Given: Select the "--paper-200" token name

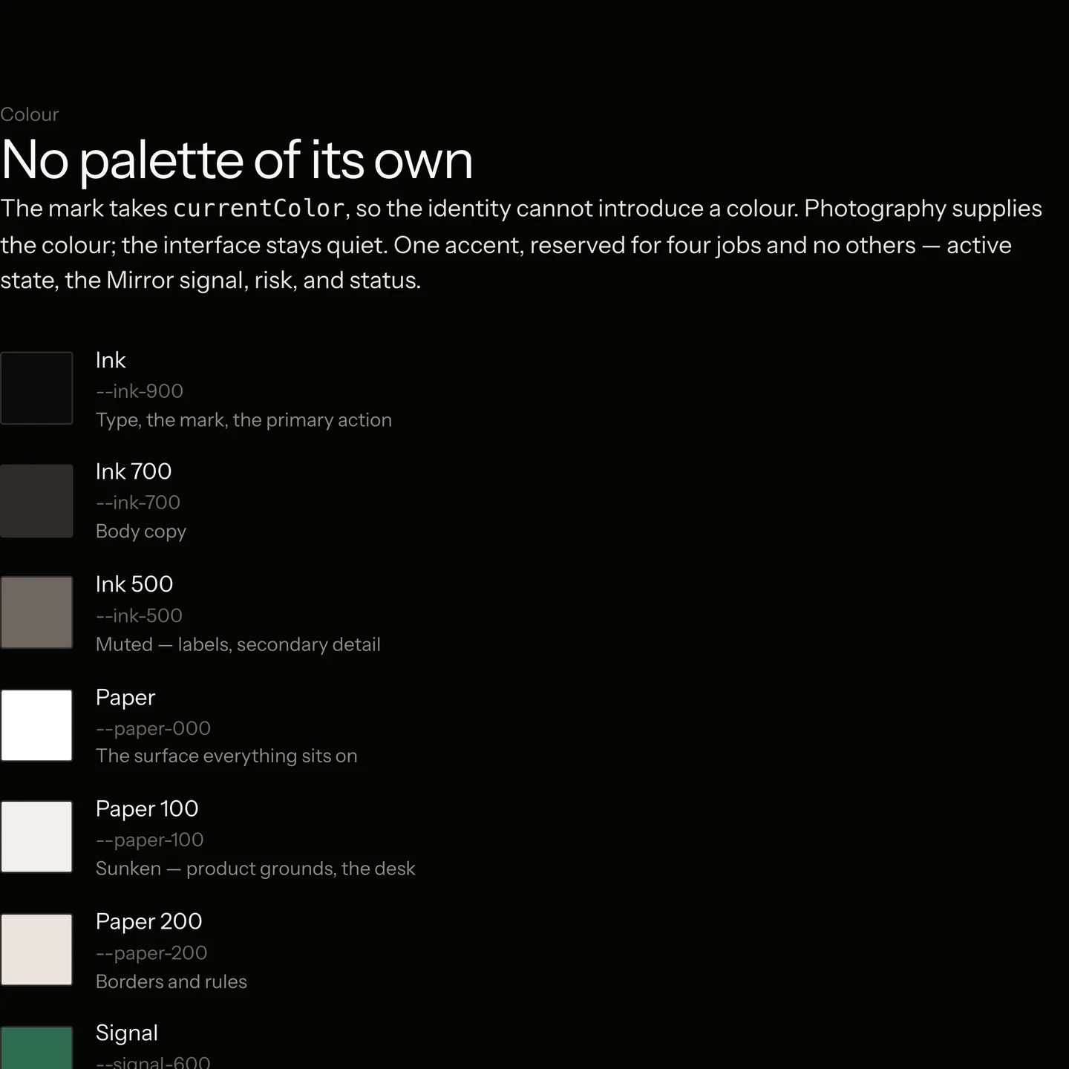Looking at the screenshot, I should 151,952.
